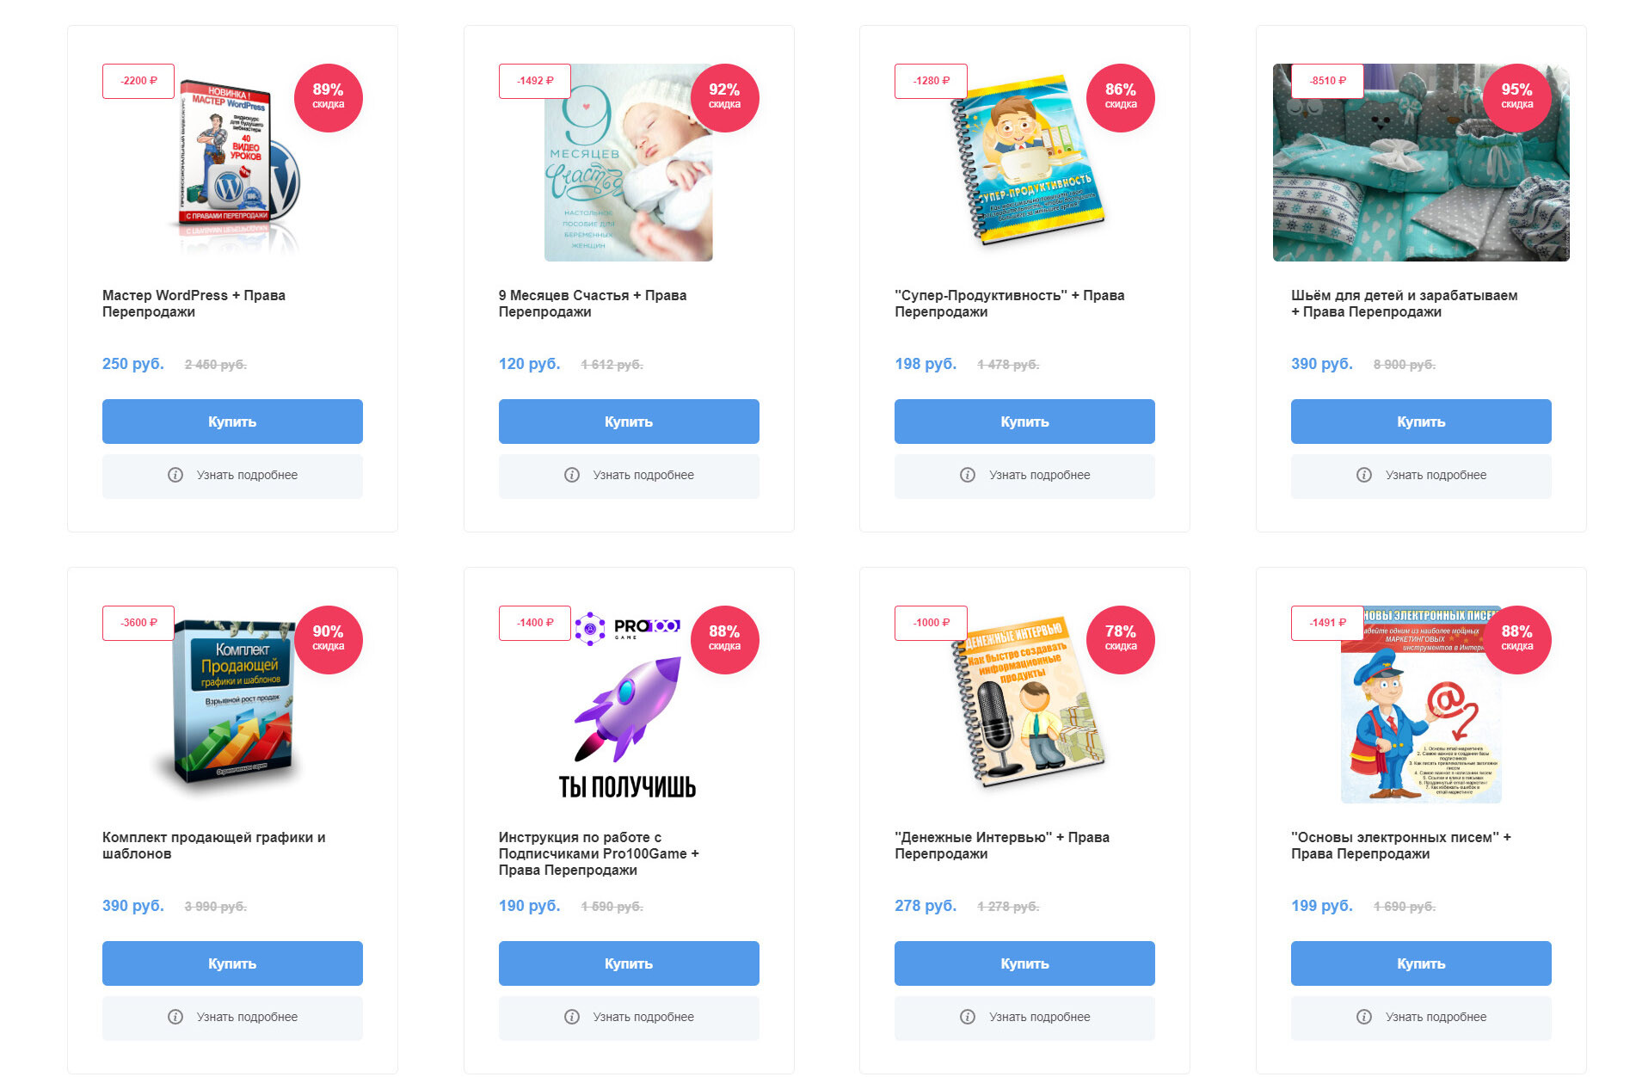Open details for Инструкция Pro100Game product

pyautogui.click(x=629, y=1018)
